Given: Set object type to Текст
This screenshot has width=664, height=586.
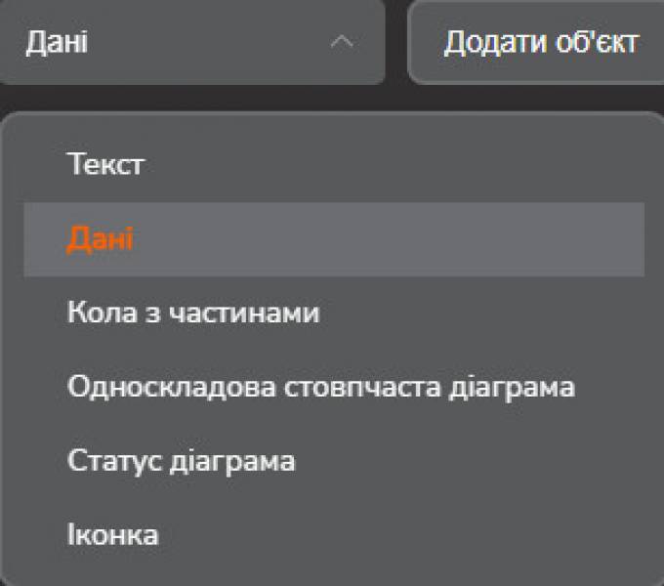Looking at the screenshot, I should coord(105,163).
